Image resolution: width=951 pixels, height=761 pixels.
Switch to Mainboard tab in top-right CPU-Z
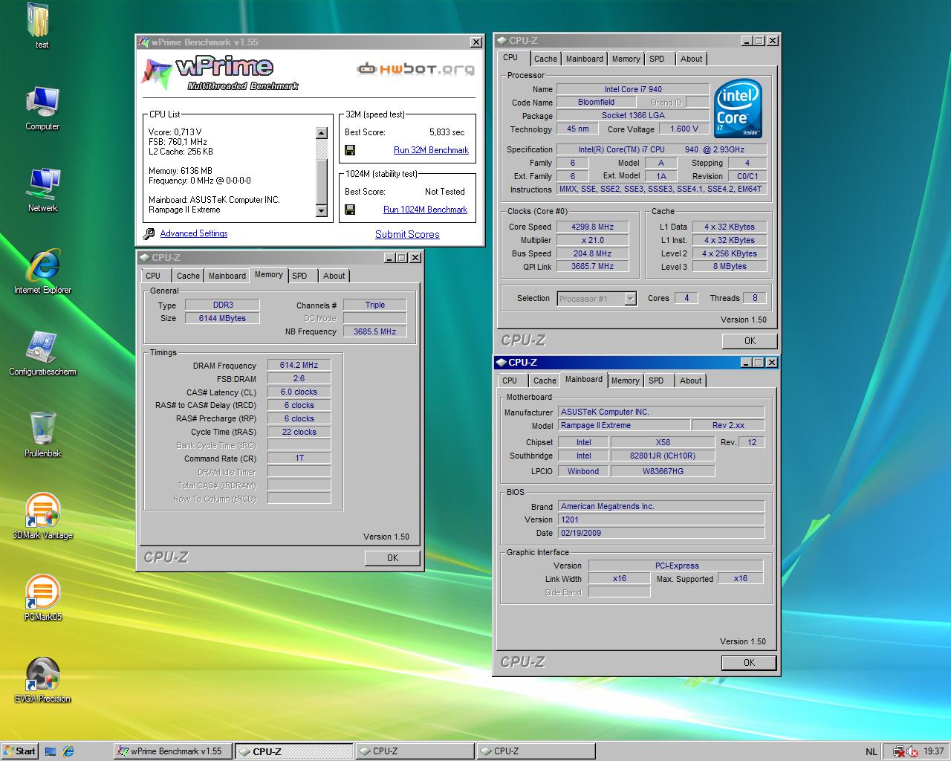(x=585, y=59)
